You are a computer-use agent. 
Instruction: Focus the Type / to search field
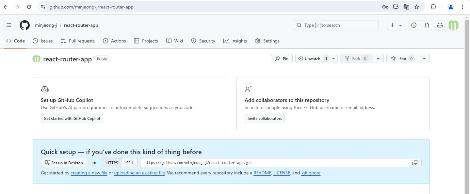click(x=336, y=25)
